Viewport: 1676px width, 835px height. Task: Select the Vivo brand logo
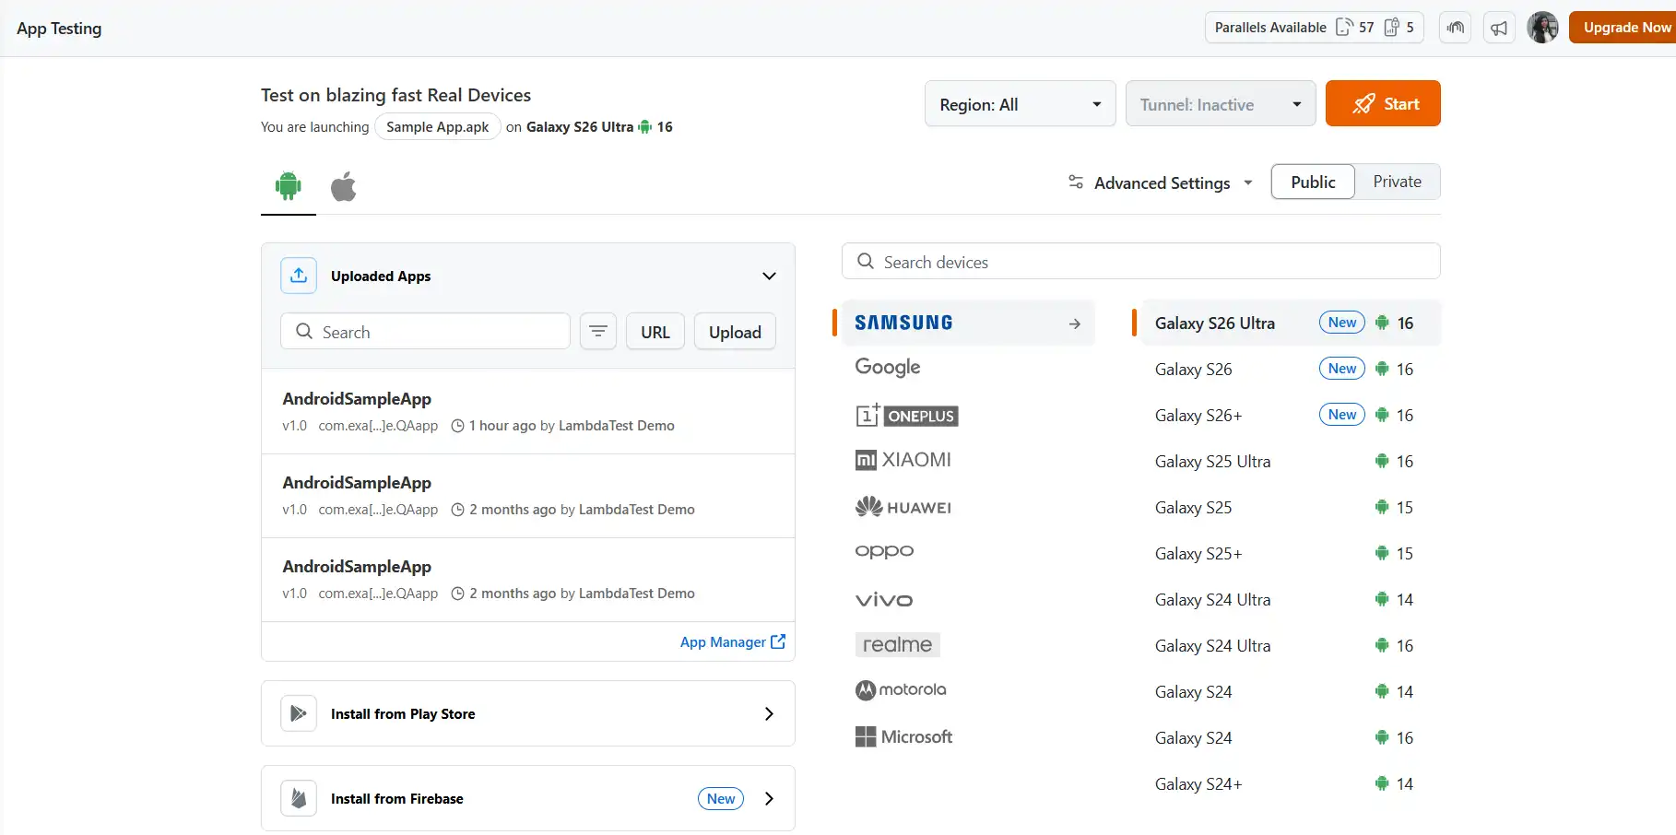[884, 600]
